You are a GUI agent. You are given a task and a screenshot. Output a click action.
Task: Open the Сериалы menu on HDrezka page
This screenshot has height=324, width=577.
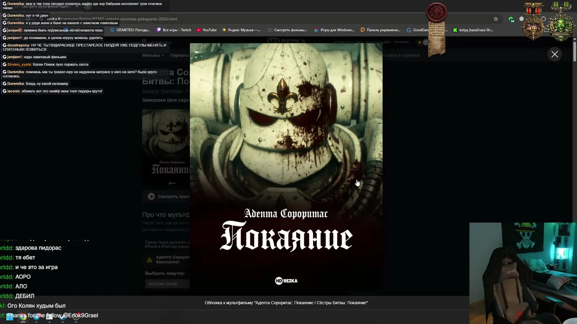(x=179, y=55)
